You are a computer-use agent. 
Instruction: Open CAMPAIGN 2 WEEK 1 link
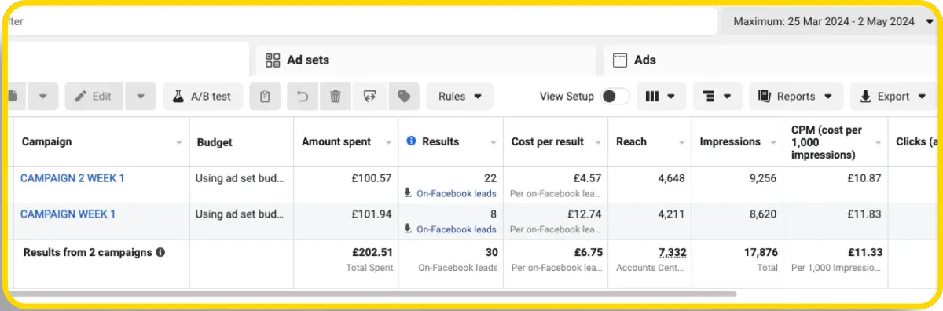point(72,178)
